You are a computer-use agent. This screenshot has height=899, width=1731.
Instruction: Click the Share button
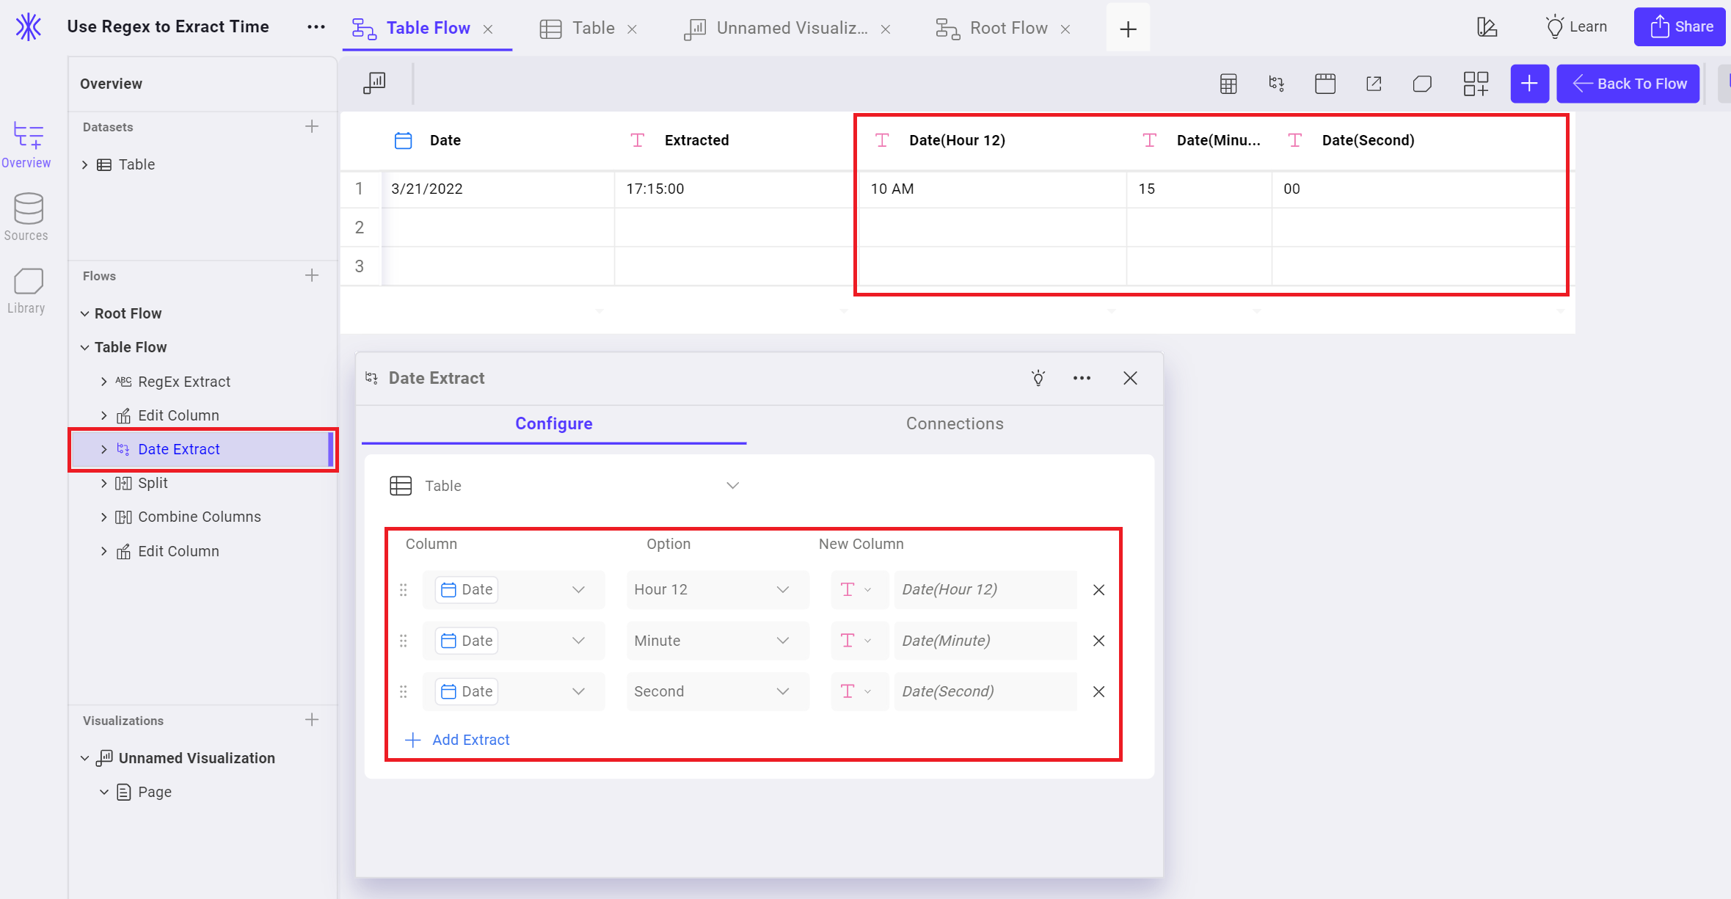pos(1680,27)
